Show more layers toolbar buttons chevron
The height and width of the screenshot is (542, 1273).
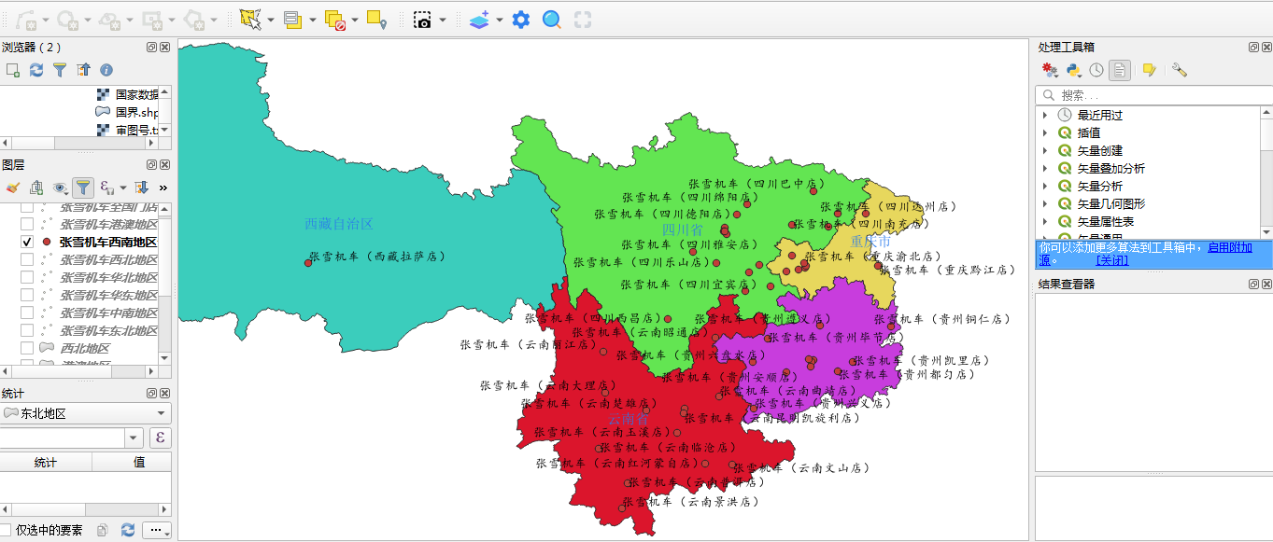163,188
